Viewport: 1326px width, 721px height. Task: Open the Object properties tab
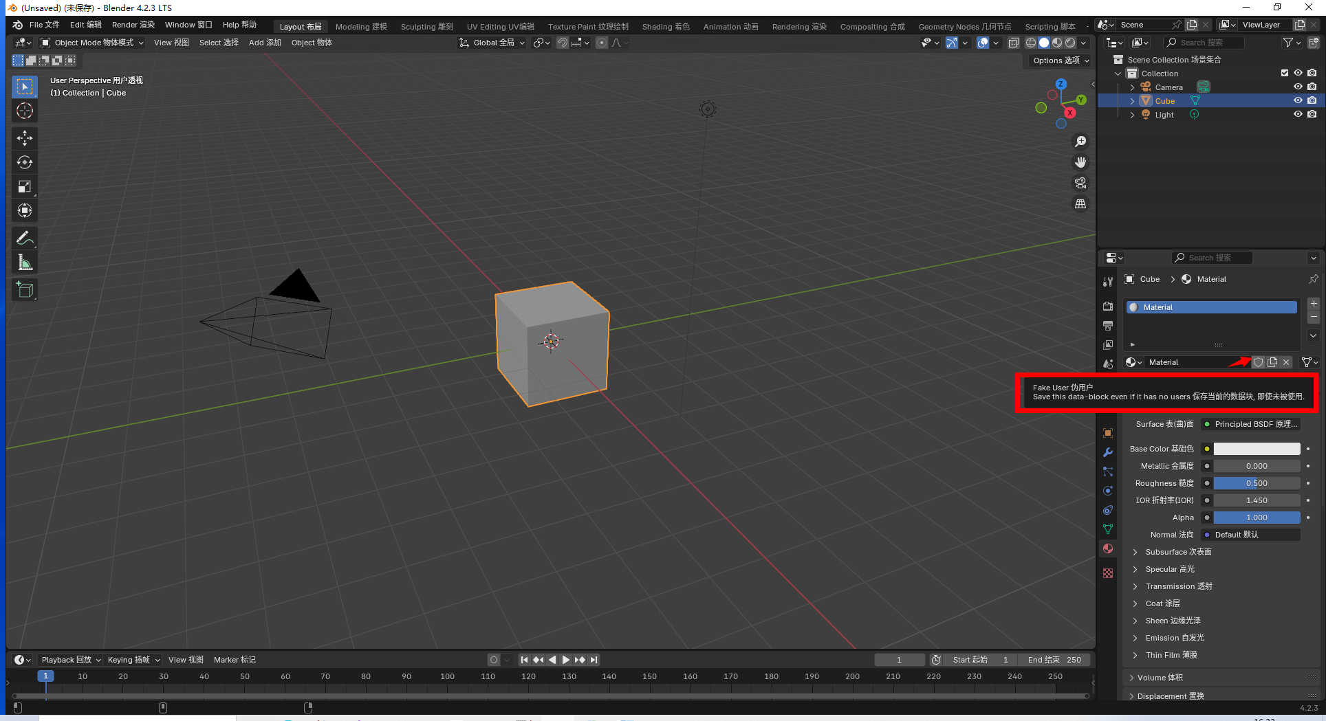pos(1108,433)
